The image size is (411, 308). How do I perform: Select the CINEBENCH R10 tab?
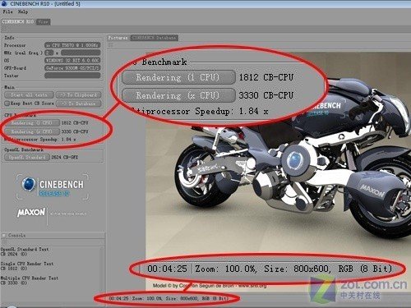pyautogui.click(x=18, y=21)
